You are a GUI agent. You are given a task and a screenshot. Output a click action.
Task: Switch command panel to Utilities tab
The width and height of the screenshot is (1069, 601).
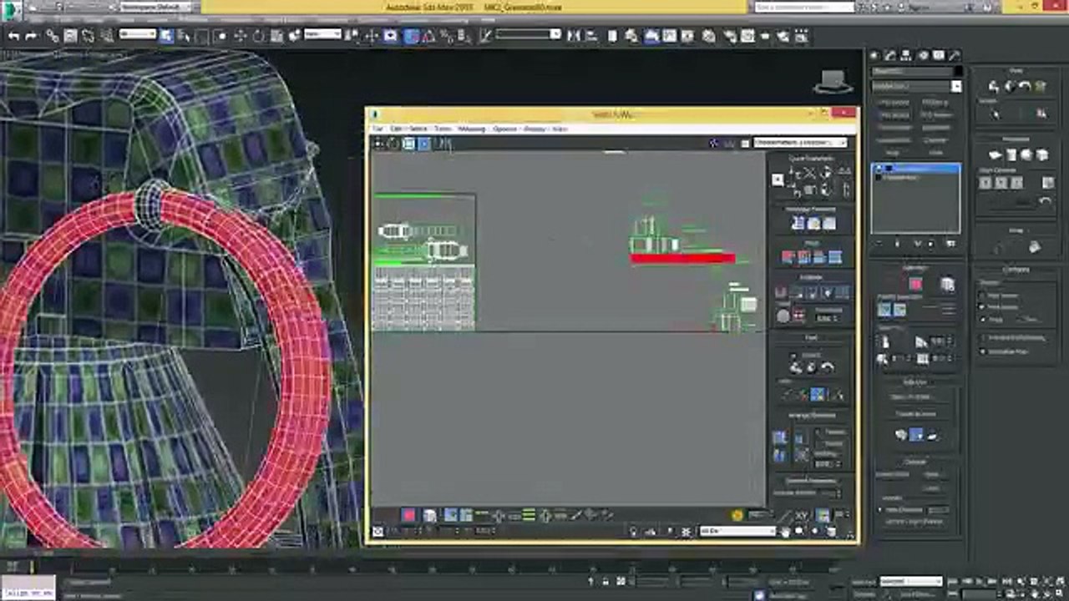pos(955,55)
